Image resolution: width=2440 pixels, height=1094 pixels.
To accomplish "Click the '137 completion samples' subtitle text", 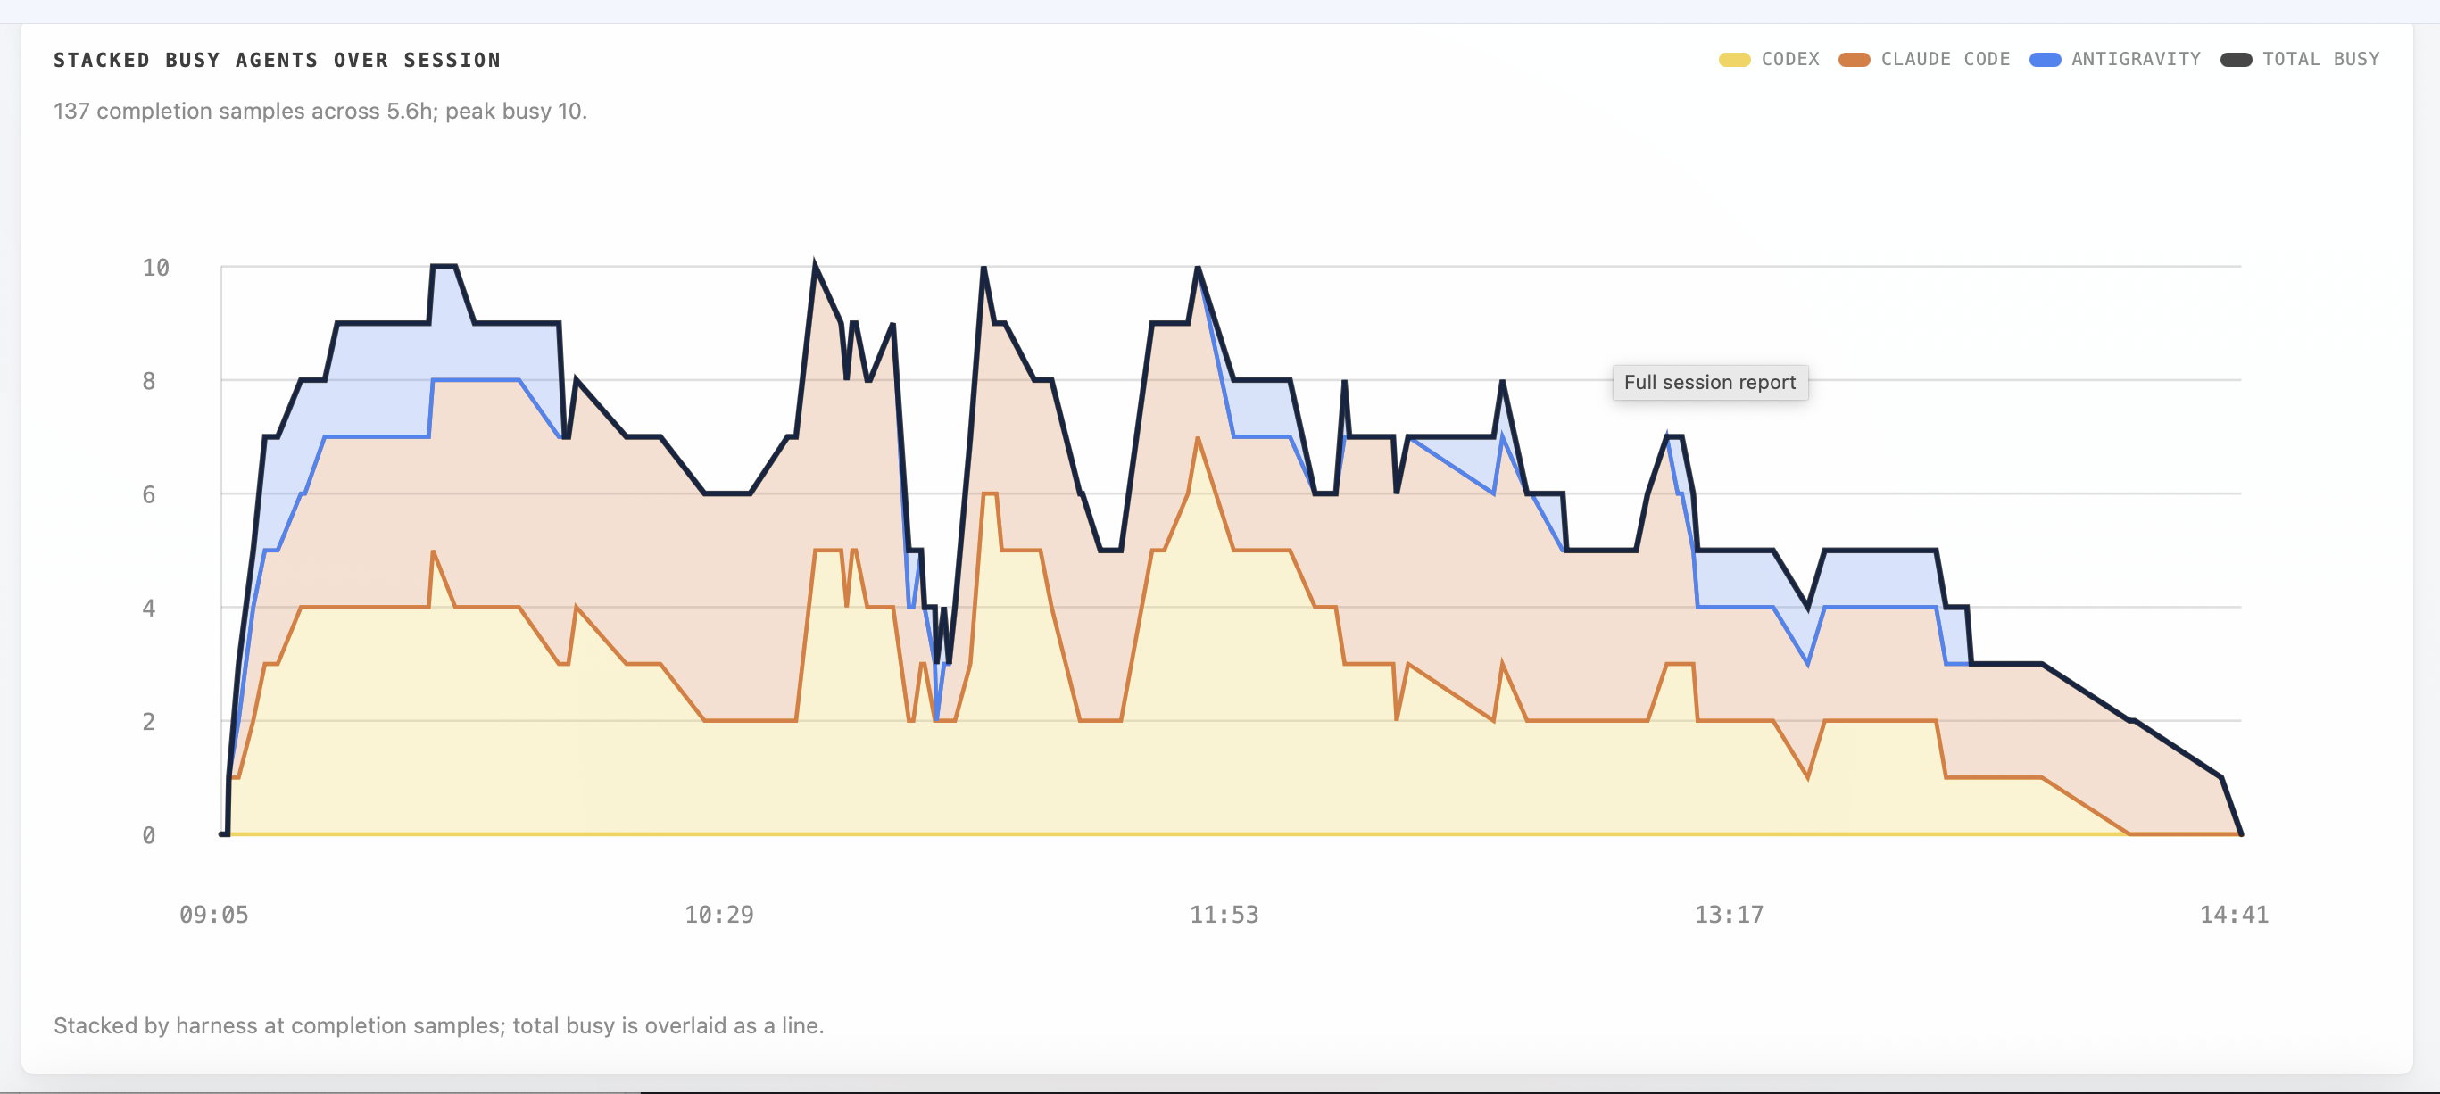I will (x=320, y=111).
